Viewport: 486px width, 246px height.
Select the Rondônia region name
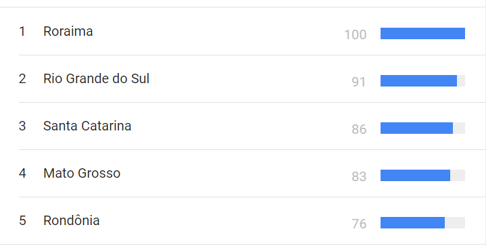pyautogui.click(x=71, y=220)
